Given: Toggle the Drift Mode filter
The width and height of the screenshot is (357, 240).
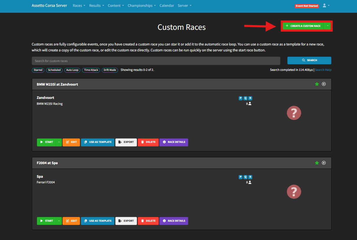Looking at the screenshot, I should [x=110, y=70].
